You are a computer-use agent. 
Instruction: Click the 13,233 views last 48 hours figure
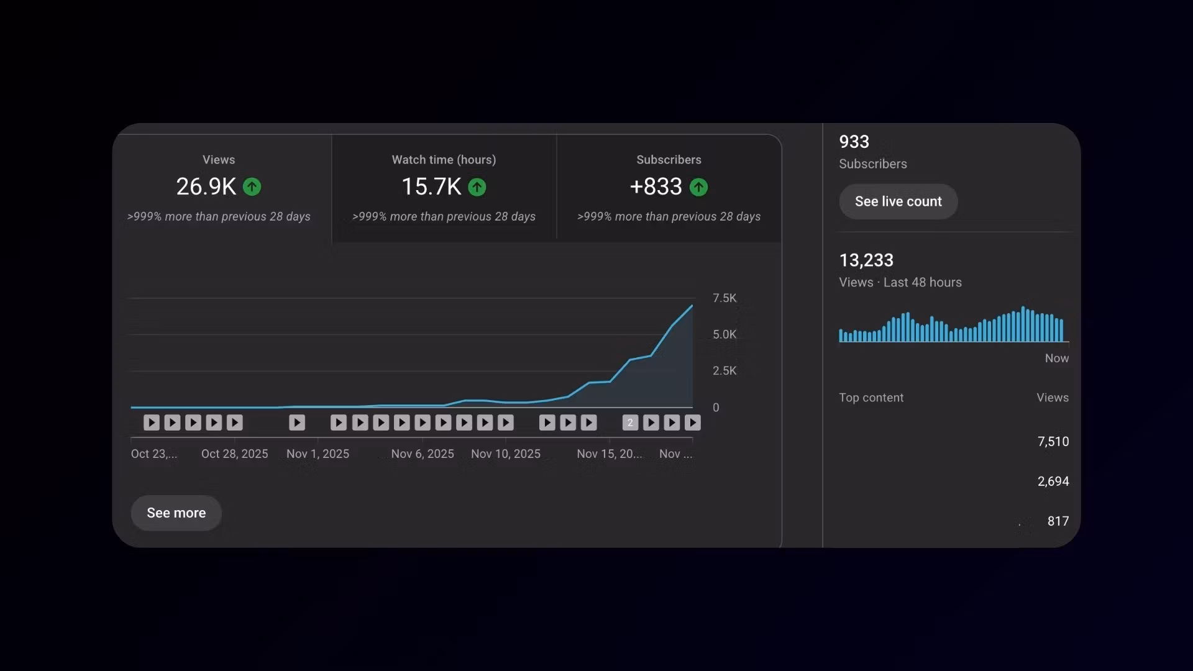866,260
